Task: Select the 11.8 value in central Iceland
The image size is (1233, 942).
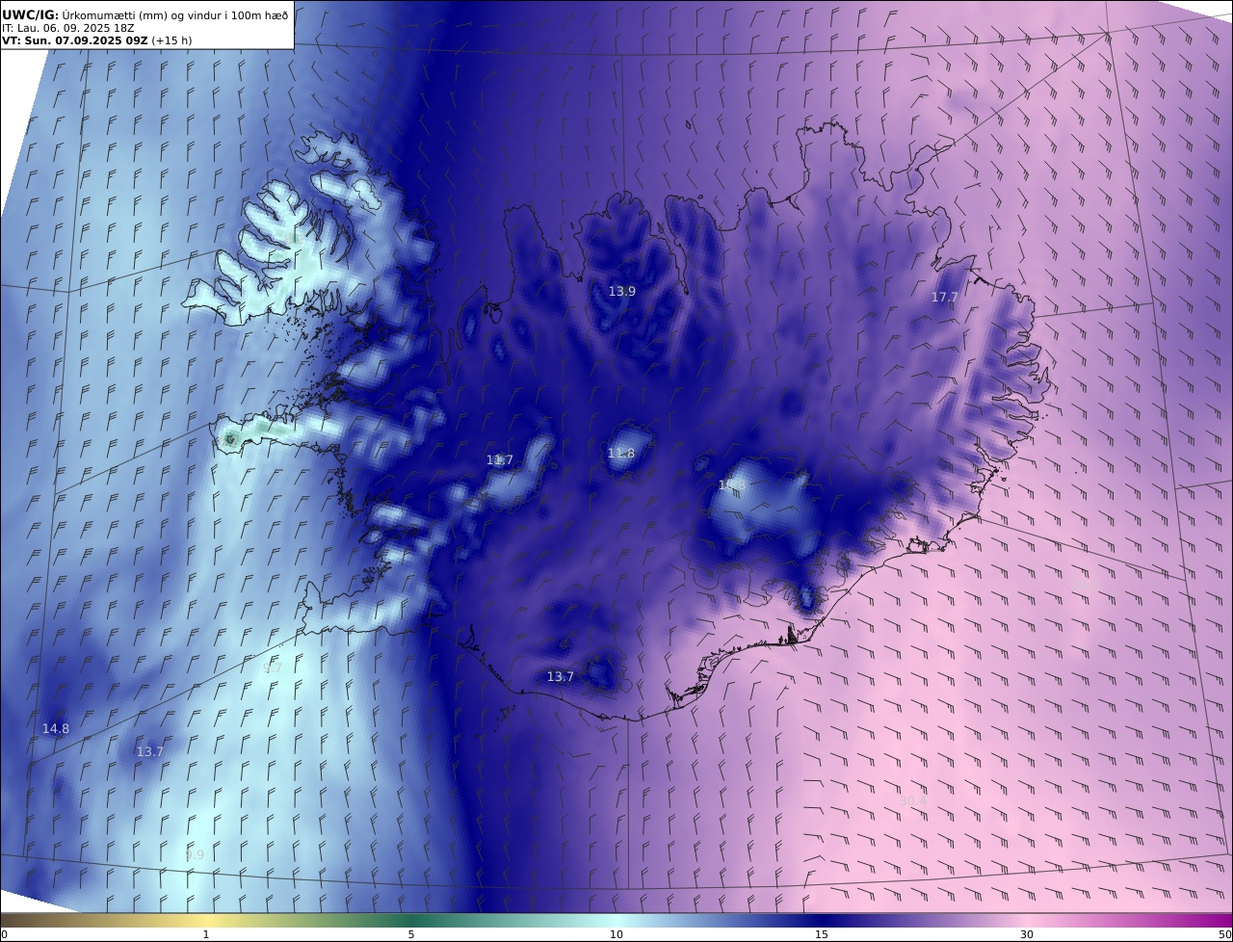Action: point(621,453)
